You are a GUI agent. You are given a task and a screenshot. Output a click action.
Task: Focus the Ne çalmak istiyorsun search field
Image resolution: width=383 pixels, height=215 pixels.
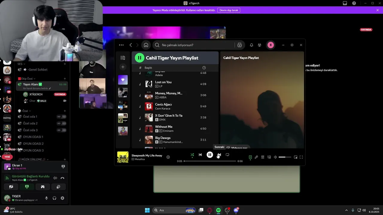[193, 45]
